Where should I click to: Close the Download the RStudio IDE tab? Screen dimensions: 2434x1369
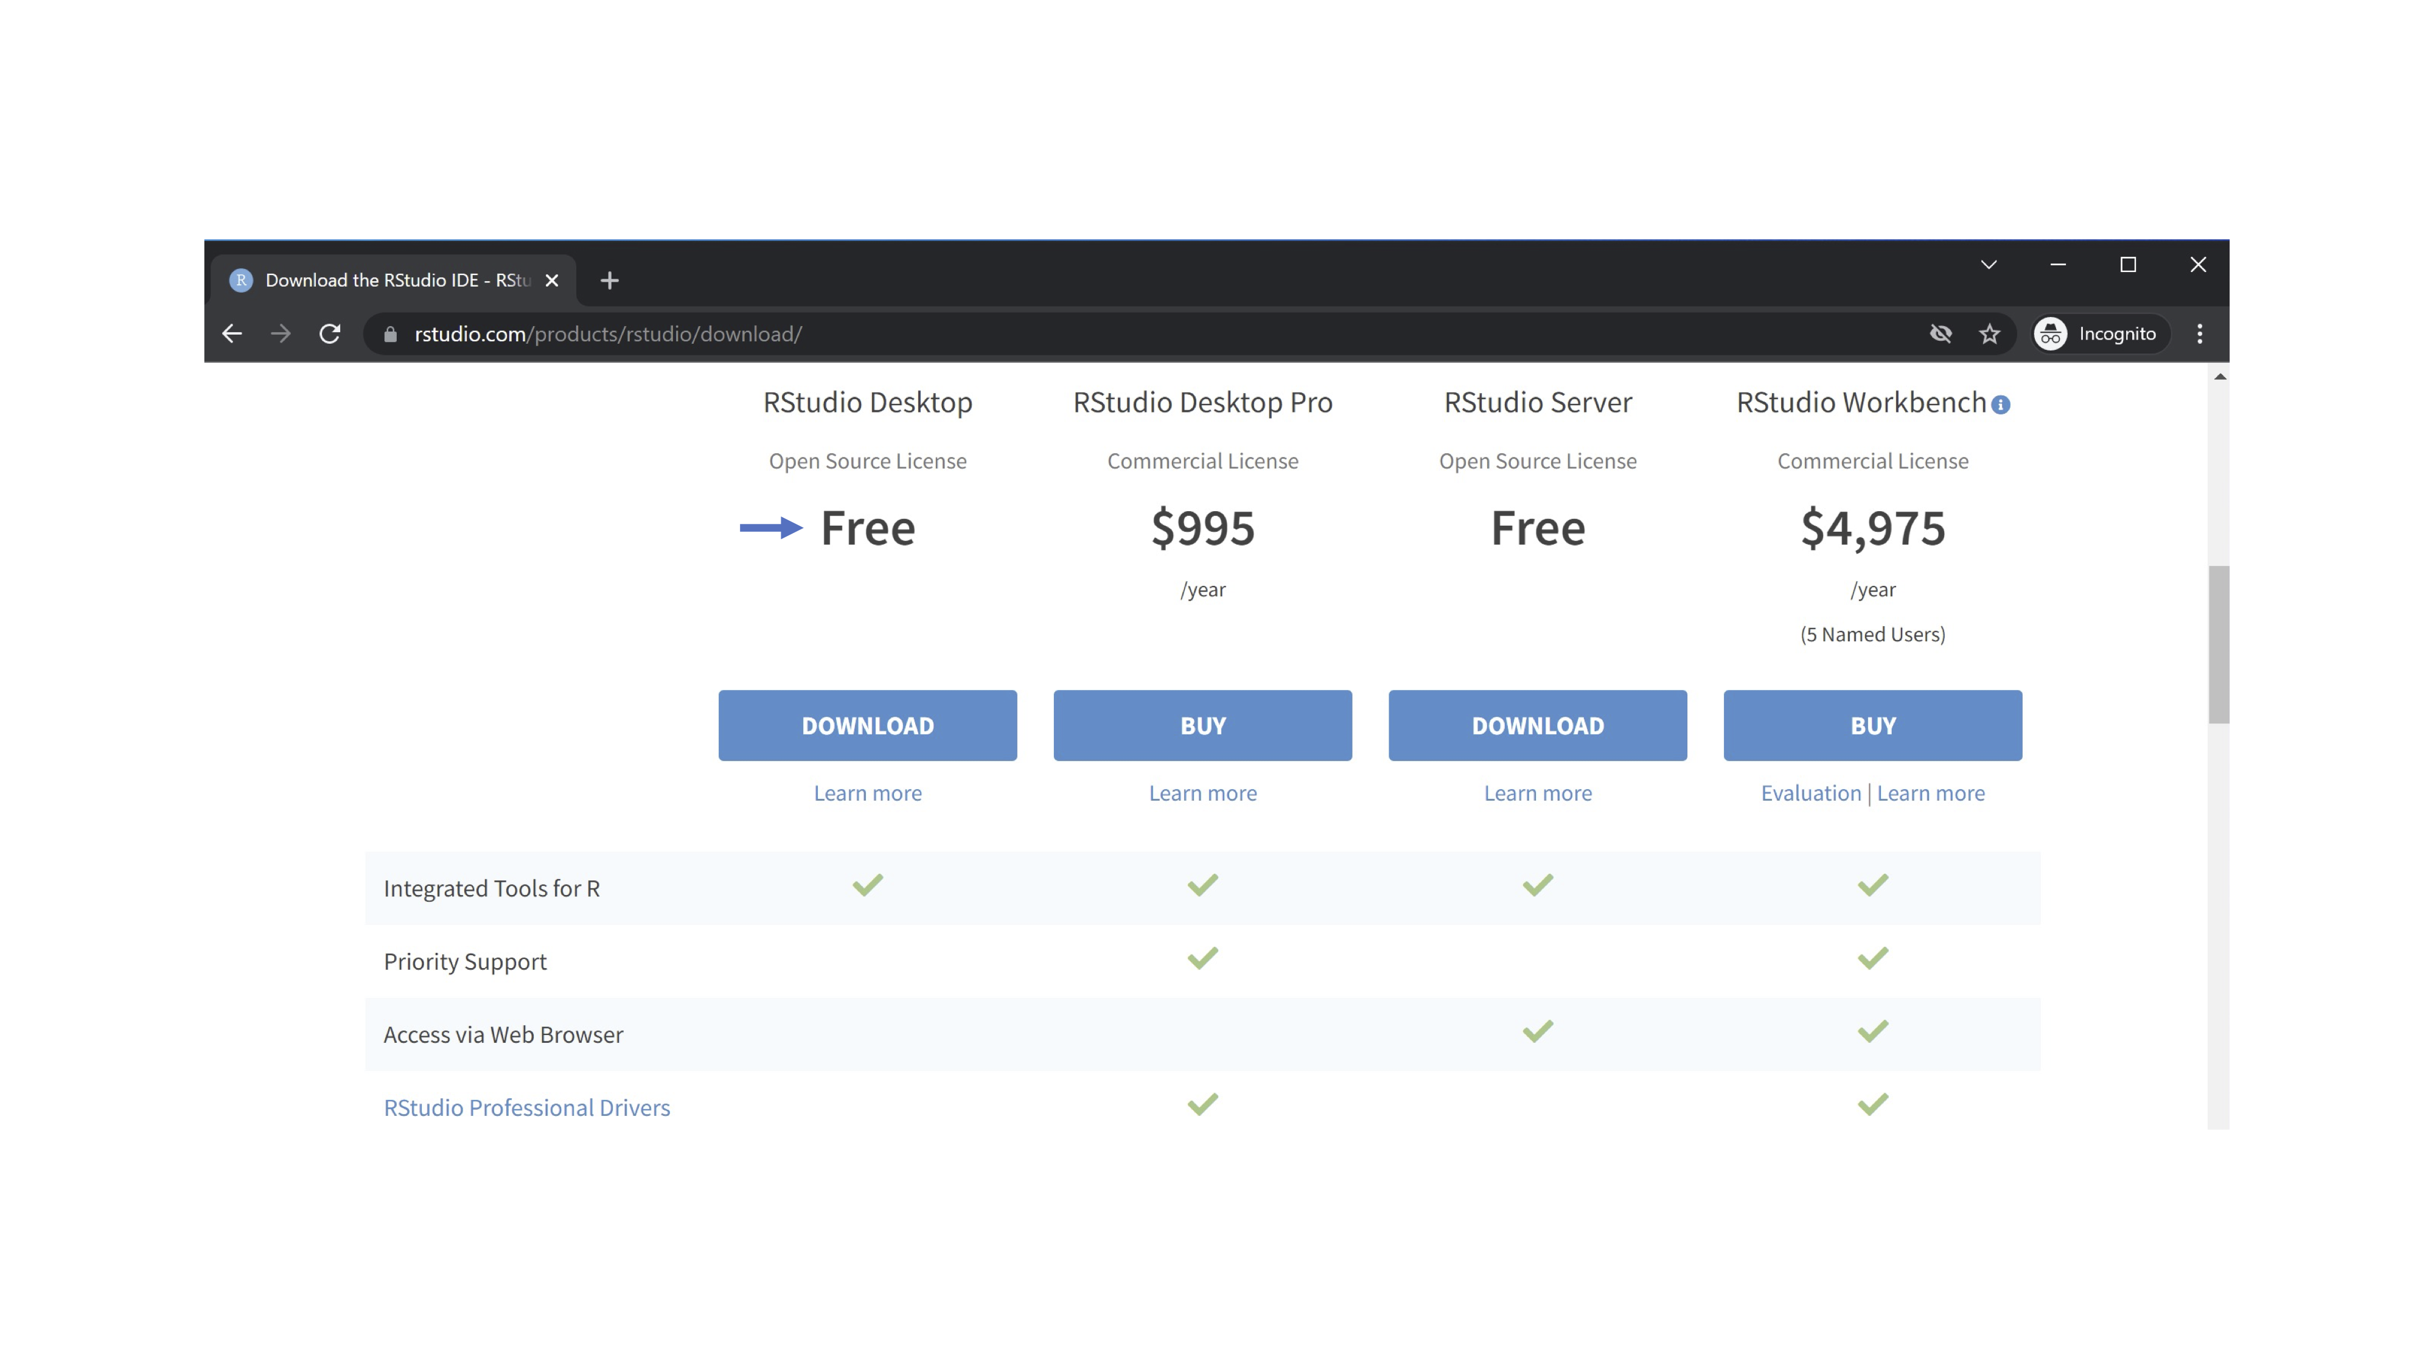tap(552, 280)
